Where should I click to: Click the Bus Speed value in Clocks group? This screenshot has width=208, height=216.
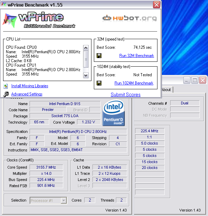point(46,180)
